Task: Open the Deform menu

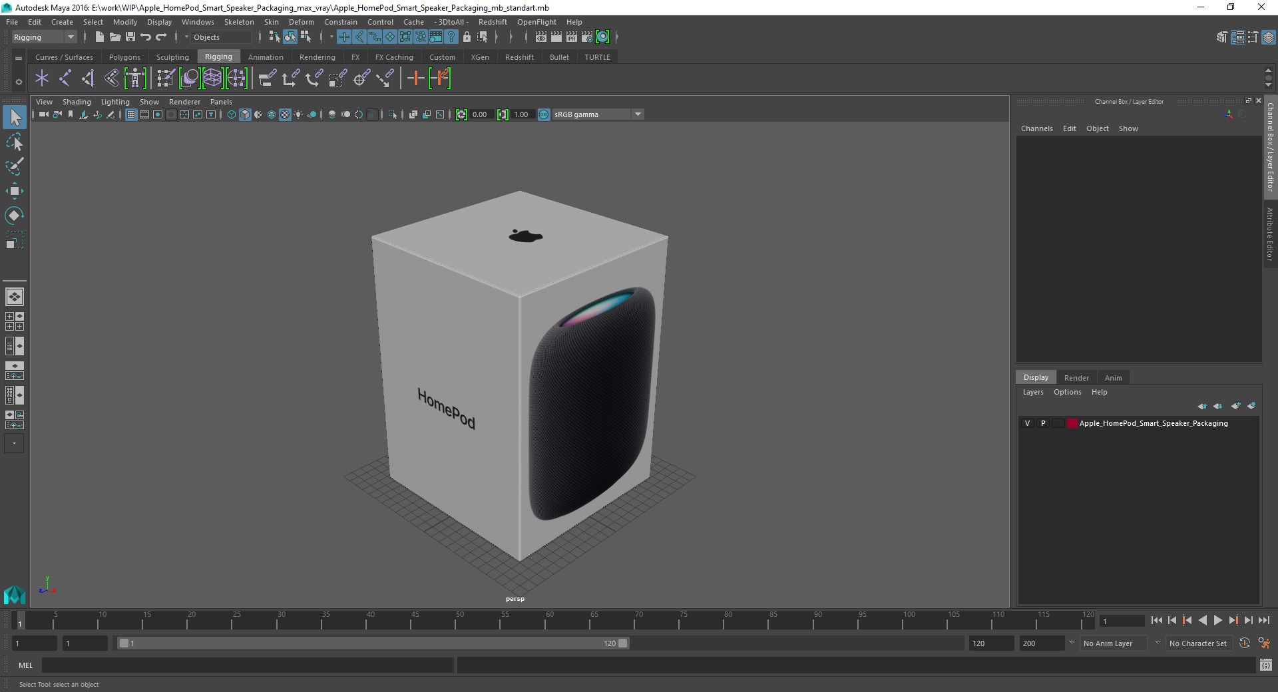Action: coord(301,22)
